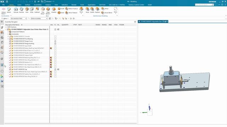Open the No Selection Filter dropdown
This screenshot has width=227, height=127.
pyautogui.click(x=19, y=18)
